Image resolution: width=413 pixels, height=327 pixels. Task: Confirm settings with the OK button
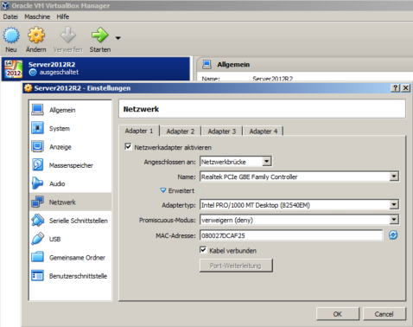point(338,314)
